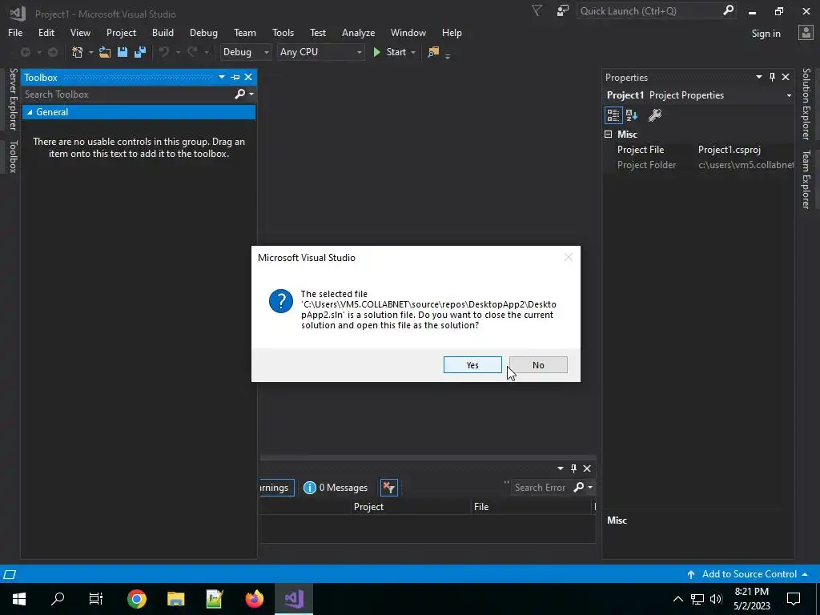Viewport: 820px width, 615px height.
Task: Open the Property Pages wrench icon
Action: [x=655, y=115]
